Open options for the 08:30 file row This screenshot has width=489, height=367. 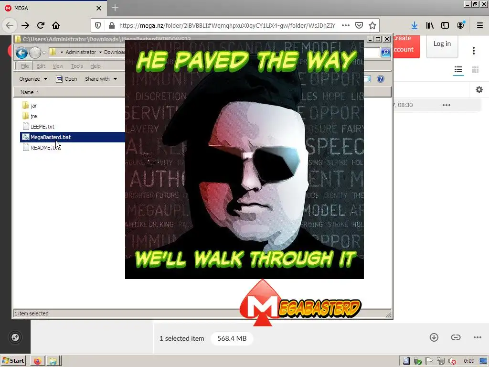[x=446, y=105]
